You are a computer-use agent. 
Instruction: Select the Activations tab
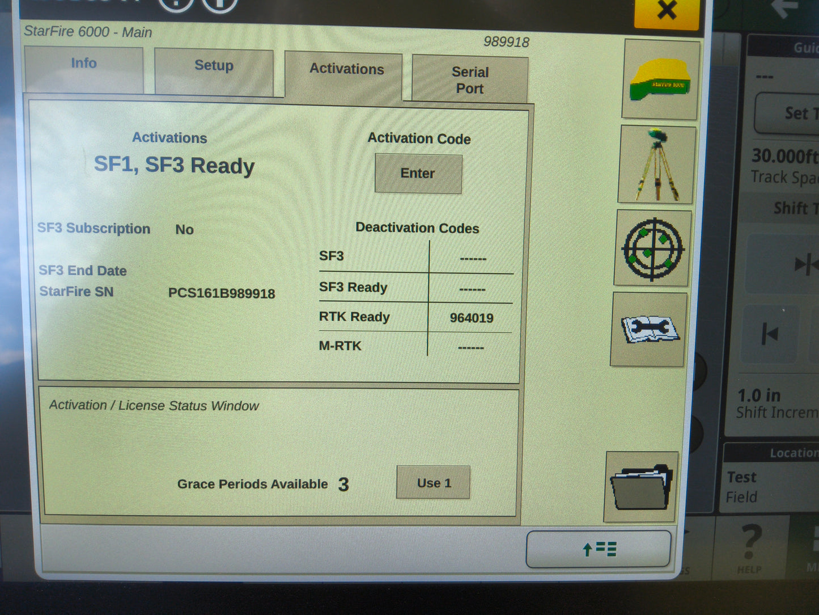coord(346,69)
